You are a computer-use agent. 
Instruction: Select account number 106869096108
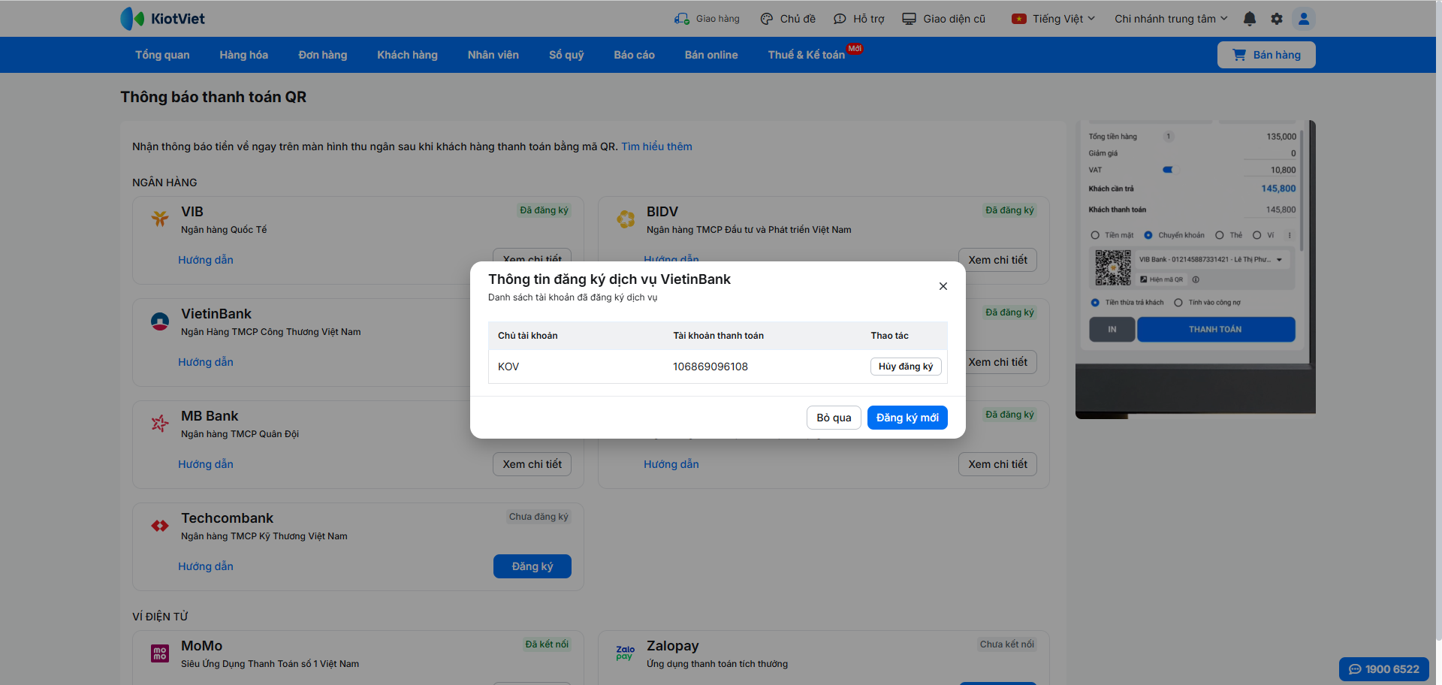click(x=710, y=367)
